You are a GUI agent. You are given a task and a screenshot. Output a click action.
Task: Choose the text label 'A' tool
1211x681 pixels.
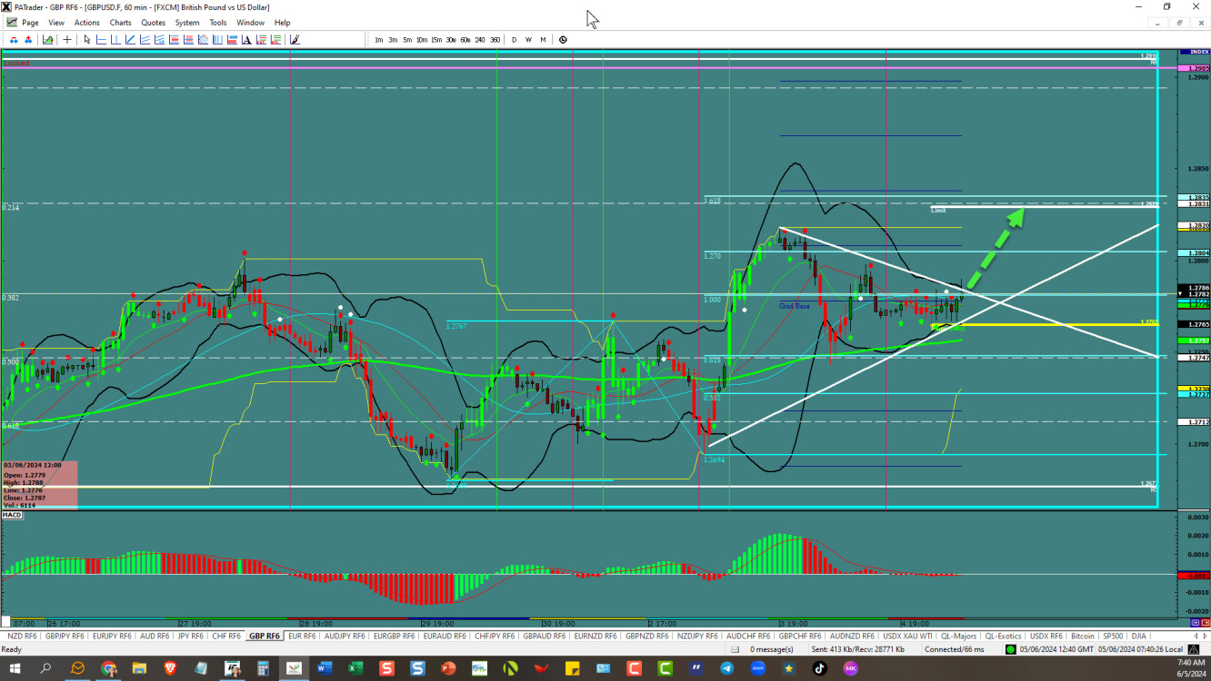pos(246,40)
